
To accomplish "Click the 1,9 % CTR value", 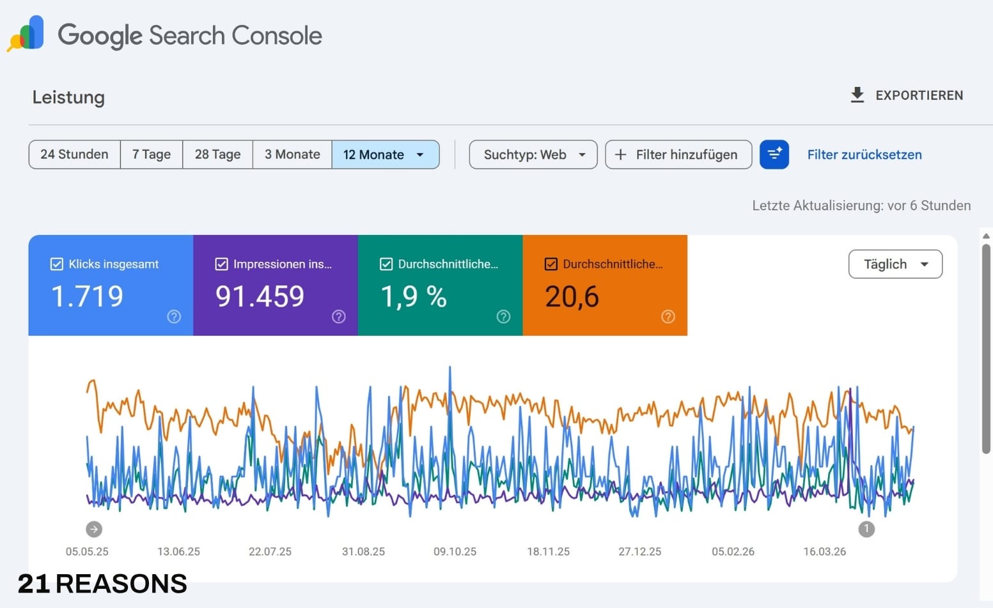I will click(x=414, y=296).
